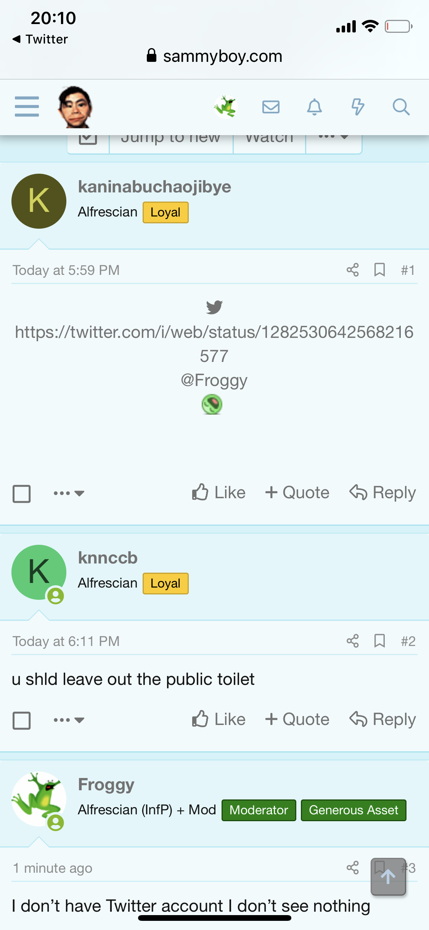The width and height of the screenshot is (429, 930).
Task: Return to Twitter app via back arrow
Action: coord(40,39)
